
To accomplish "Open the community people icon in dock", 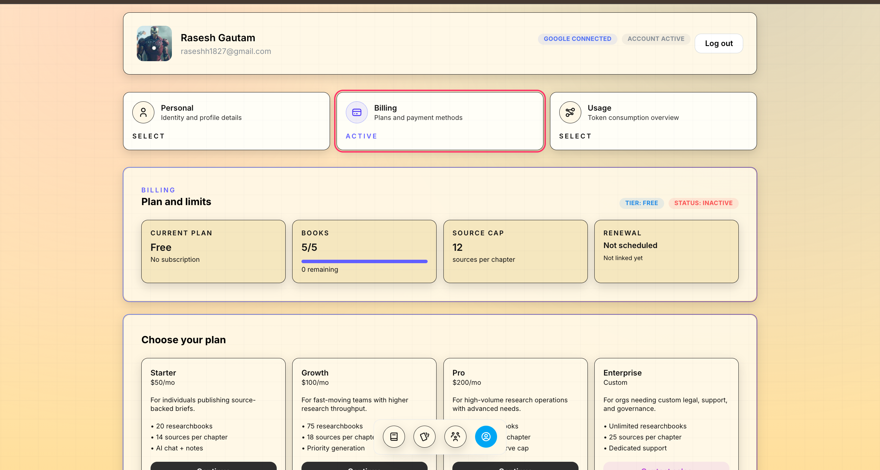I will pyautogui.click(x=455, y=437).
